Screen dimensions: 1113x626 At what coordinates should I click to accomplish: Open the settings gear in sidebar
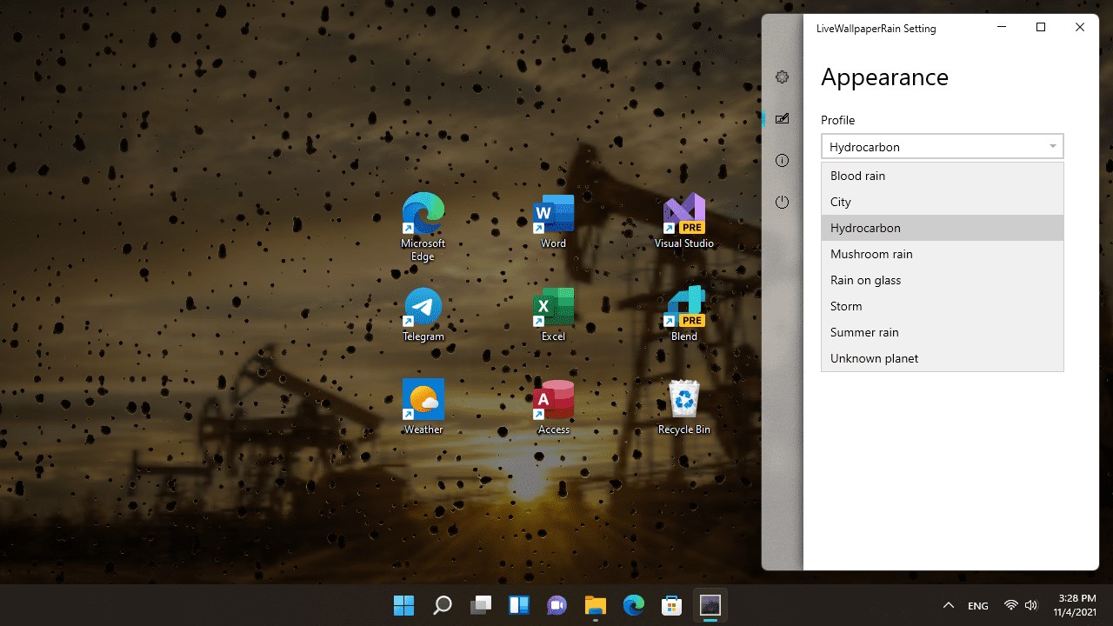point(782,77)
